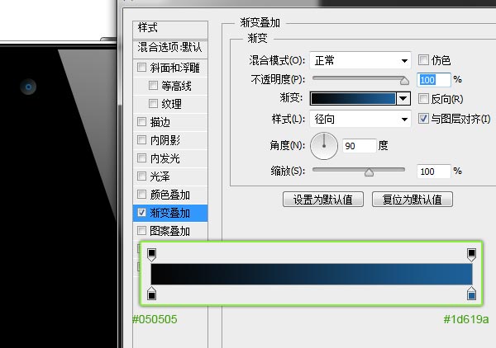Click the opacity value field showing 100

tap(434, 80)
